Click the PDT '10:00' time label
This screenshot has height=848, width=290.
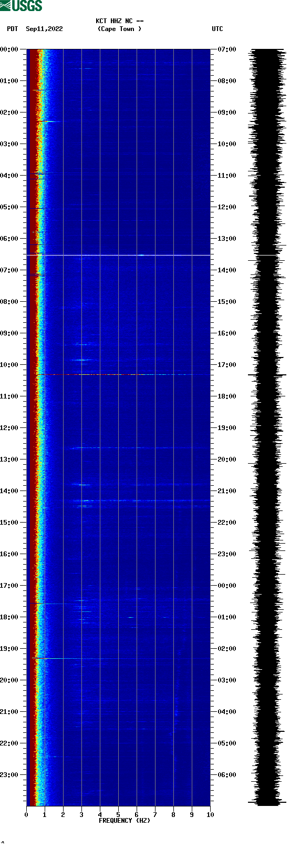click(9, 365)
